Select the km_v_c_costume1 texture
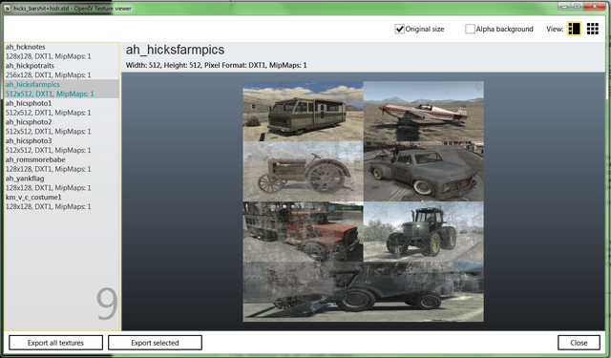 point(61,201)
